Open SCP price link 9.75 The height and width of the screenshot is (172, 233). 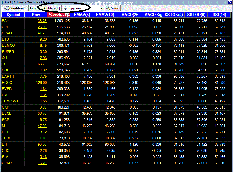pyautogui.click(x=43, y=120)
